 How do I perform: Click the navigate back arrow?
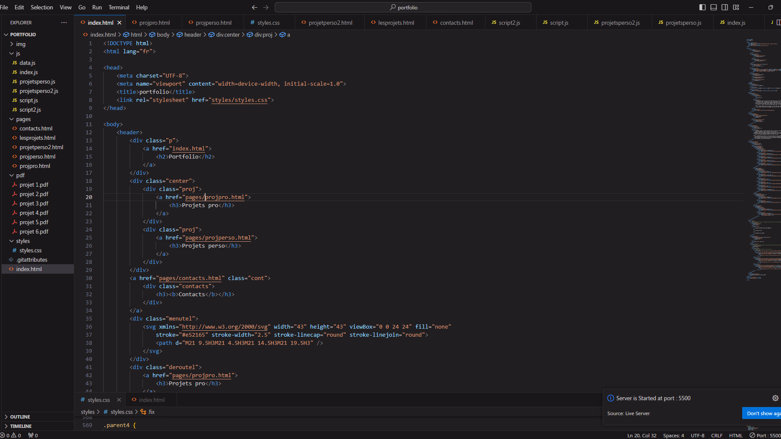[255, 7]
